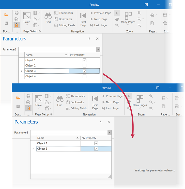This screenshot has height=189, width=185.
Task: Click Open folder icon in top Preview window
Action: pos(6,15)
